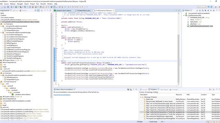The width and height of the screenshot is (220, 123).
Task: Switch to the Progress tab
Action: point(164,90)
